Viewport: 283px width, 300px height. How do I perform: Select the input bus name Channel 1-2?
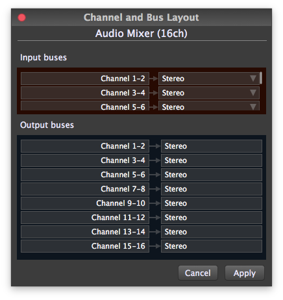85,79
